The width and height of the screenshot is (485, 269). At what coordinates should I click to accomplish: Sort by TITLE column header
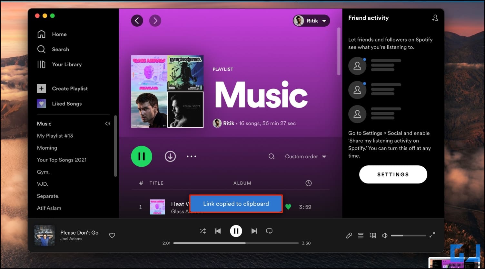(x=156, y=183)
